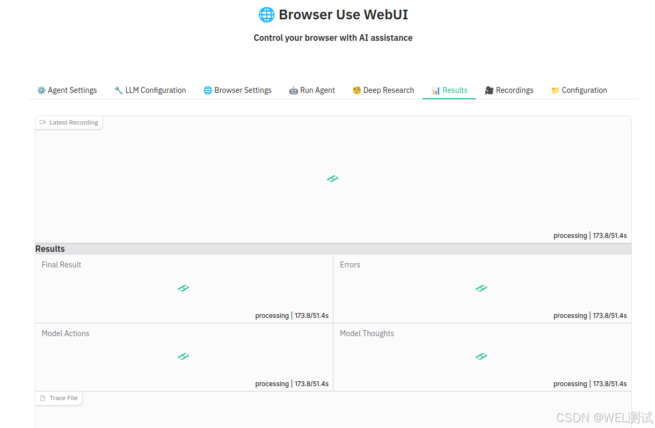The width and height of the screenshot is (655, 428).
Task: Focus the Errors text box
Action: [482, 289]
